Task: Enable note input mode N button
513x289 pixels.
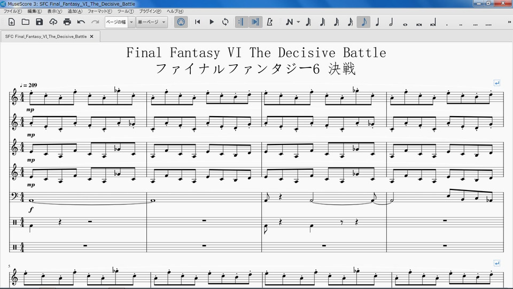Action: pos(289,22)
